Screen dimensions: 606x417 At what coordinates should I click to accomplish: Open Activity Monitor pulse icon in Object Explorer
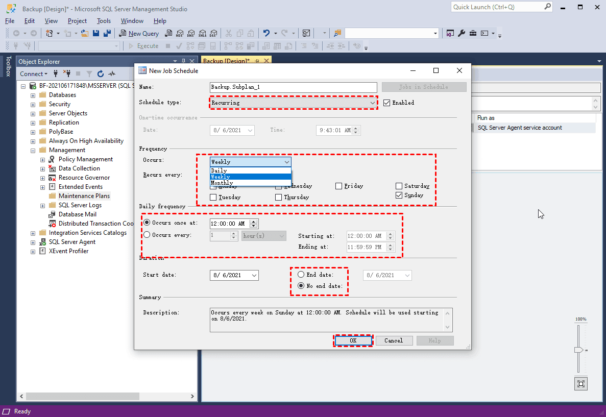coord(112,73)
